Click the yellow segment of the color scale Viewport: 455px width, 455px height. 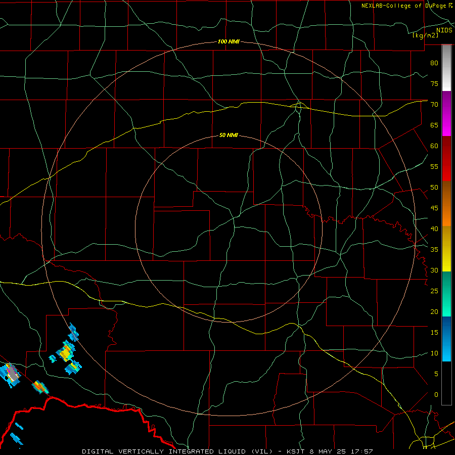(x=446, y=249)
